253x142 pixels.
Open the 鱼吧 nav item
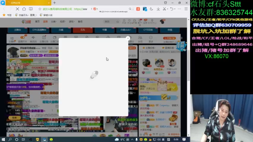tap(80, 21)
